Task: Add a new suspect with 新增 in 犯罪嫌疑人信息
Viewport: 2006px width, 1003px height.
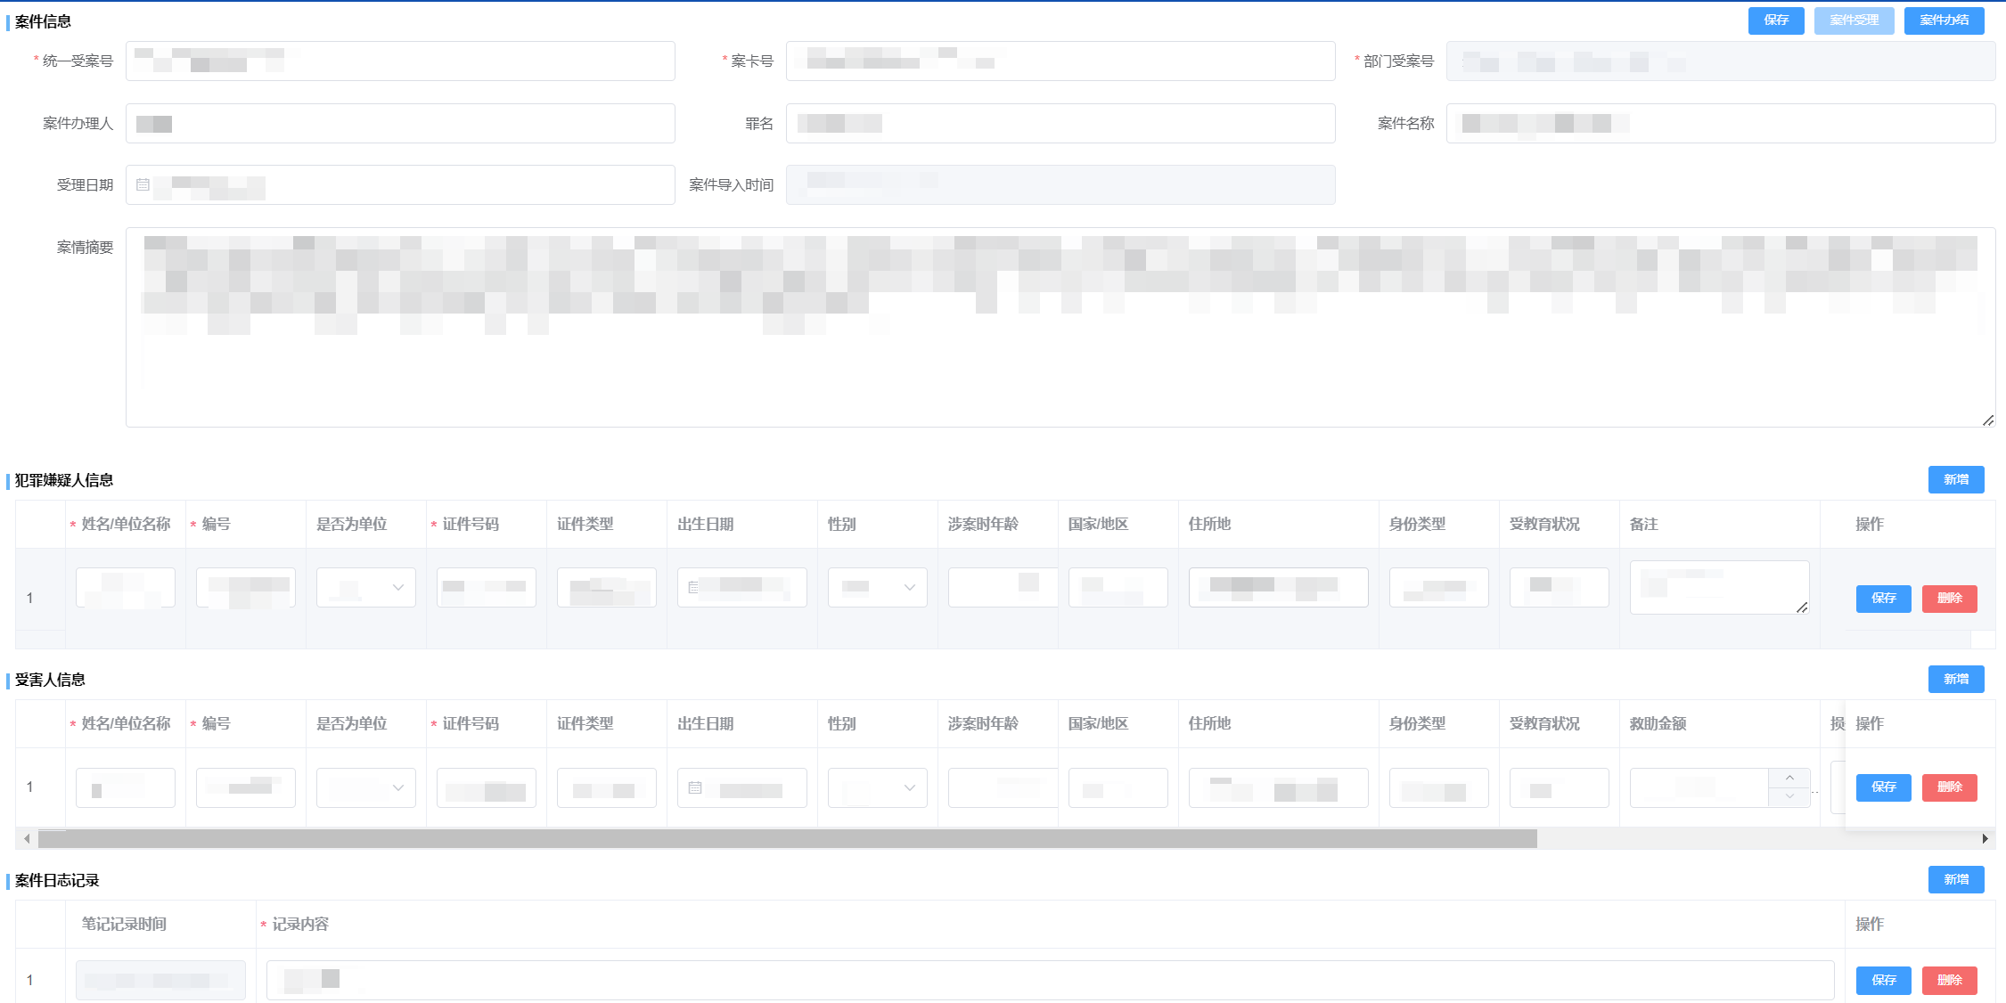Action: tap(1956, 479)
